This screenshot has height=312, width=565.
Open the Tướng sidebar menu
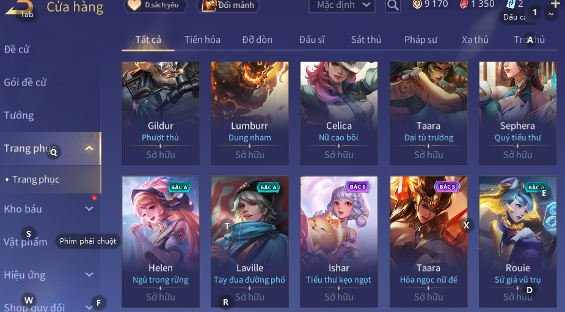[19, 115]
